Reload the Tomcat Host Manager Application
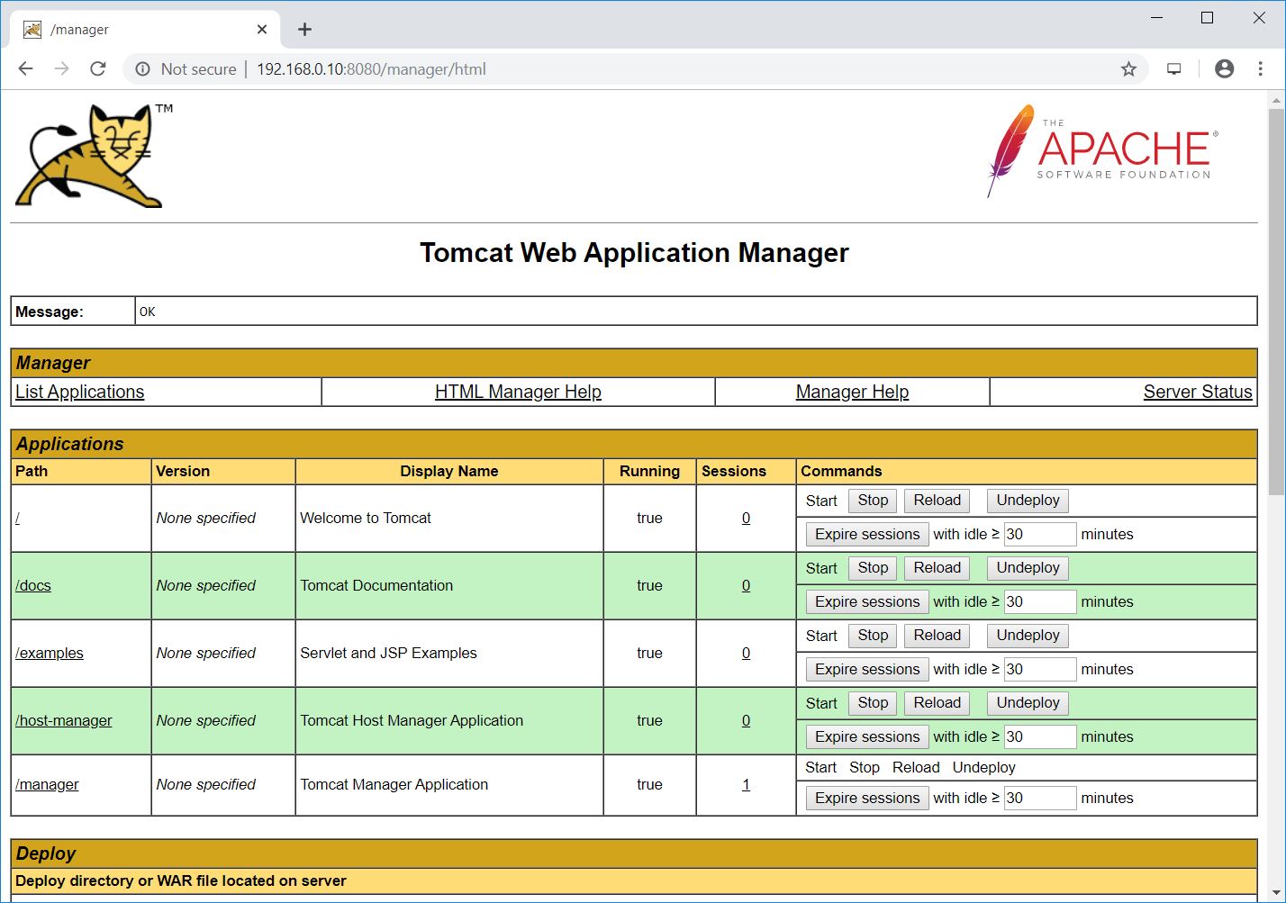 click(937, 703)
